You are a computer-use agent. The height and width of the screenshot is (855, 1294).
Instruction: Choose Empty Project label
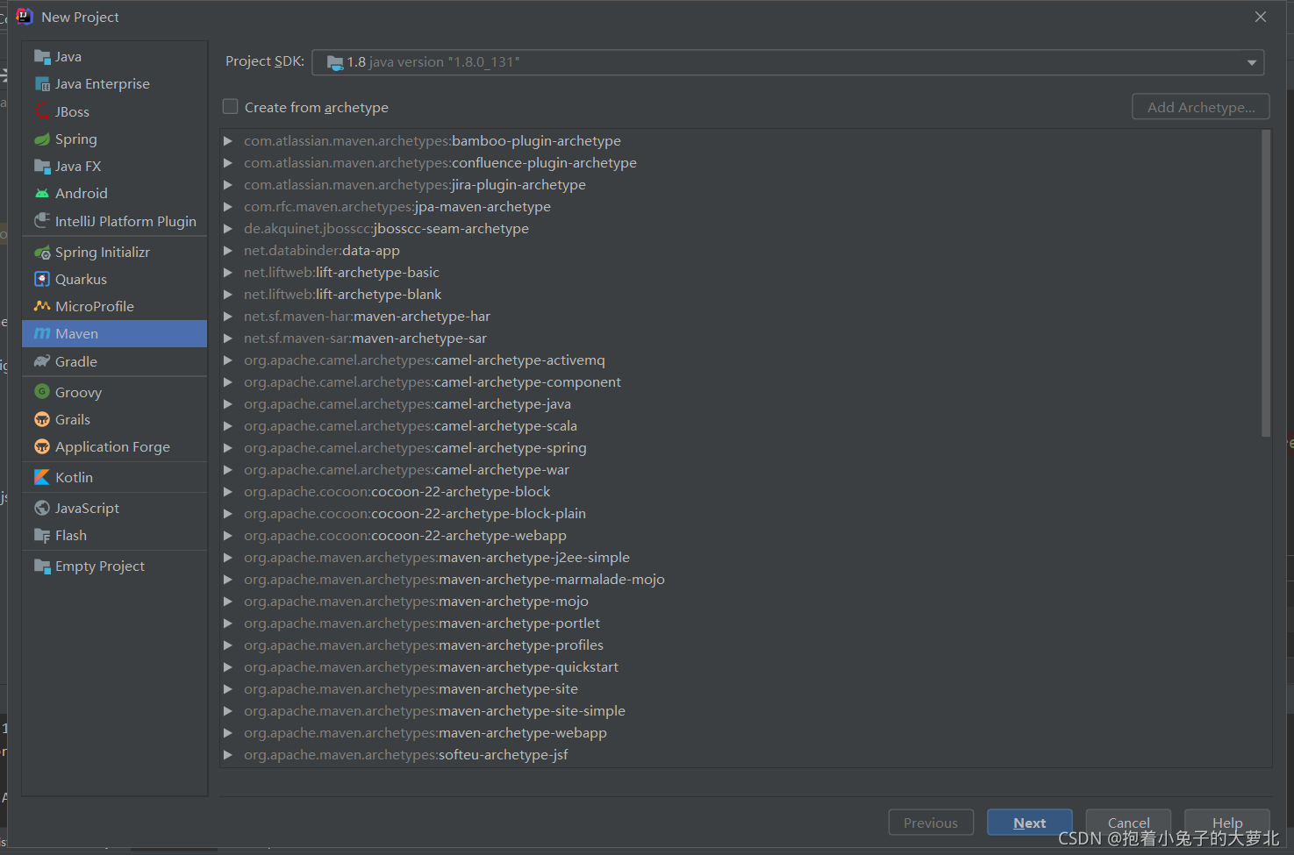pyautogui.click(x=100, y=566)
